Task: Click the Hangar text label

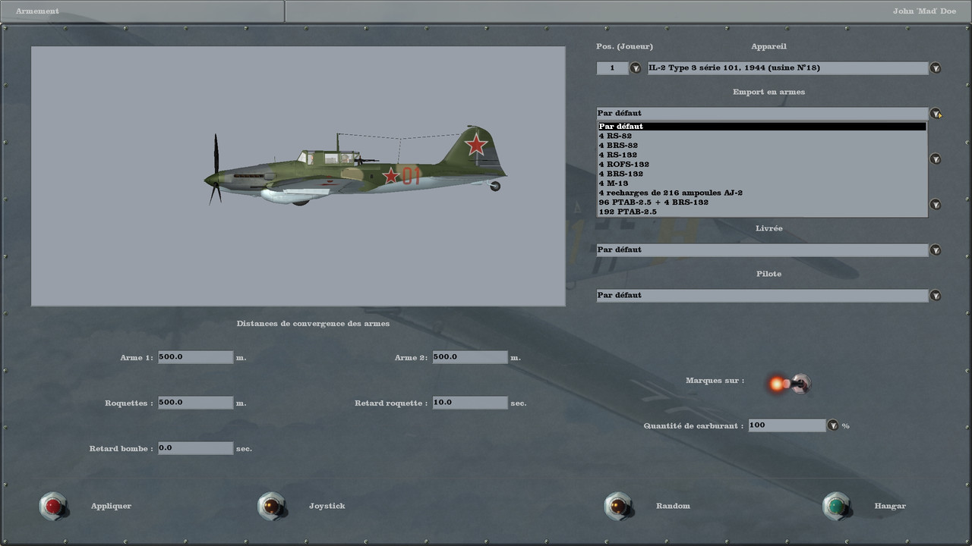Action: click(x=890, y=506)
